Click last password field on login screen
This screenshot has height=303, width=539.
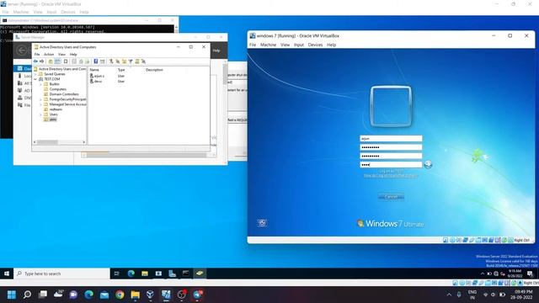tap(391, 165)
